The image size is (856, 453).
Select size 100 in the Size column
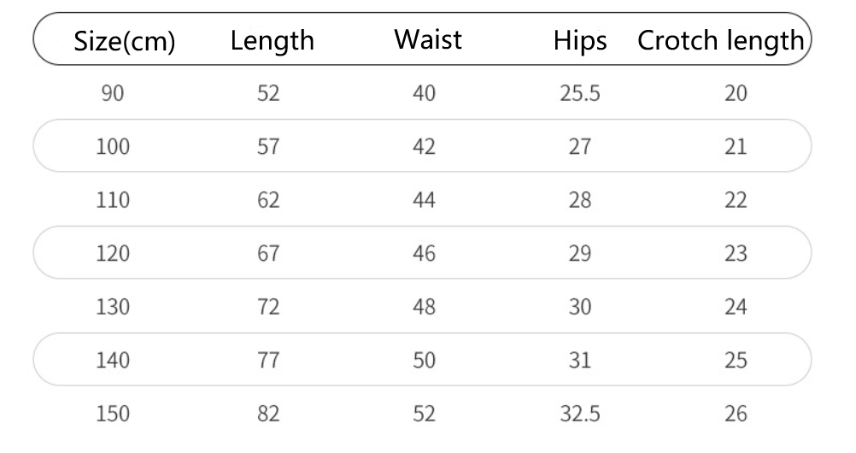114,147
